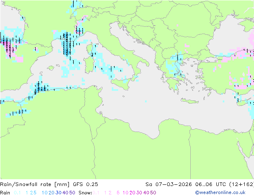The width and height of the screenshot is (254, 196).
Task: Select the snow legend value 30
Action: point(139,193)
